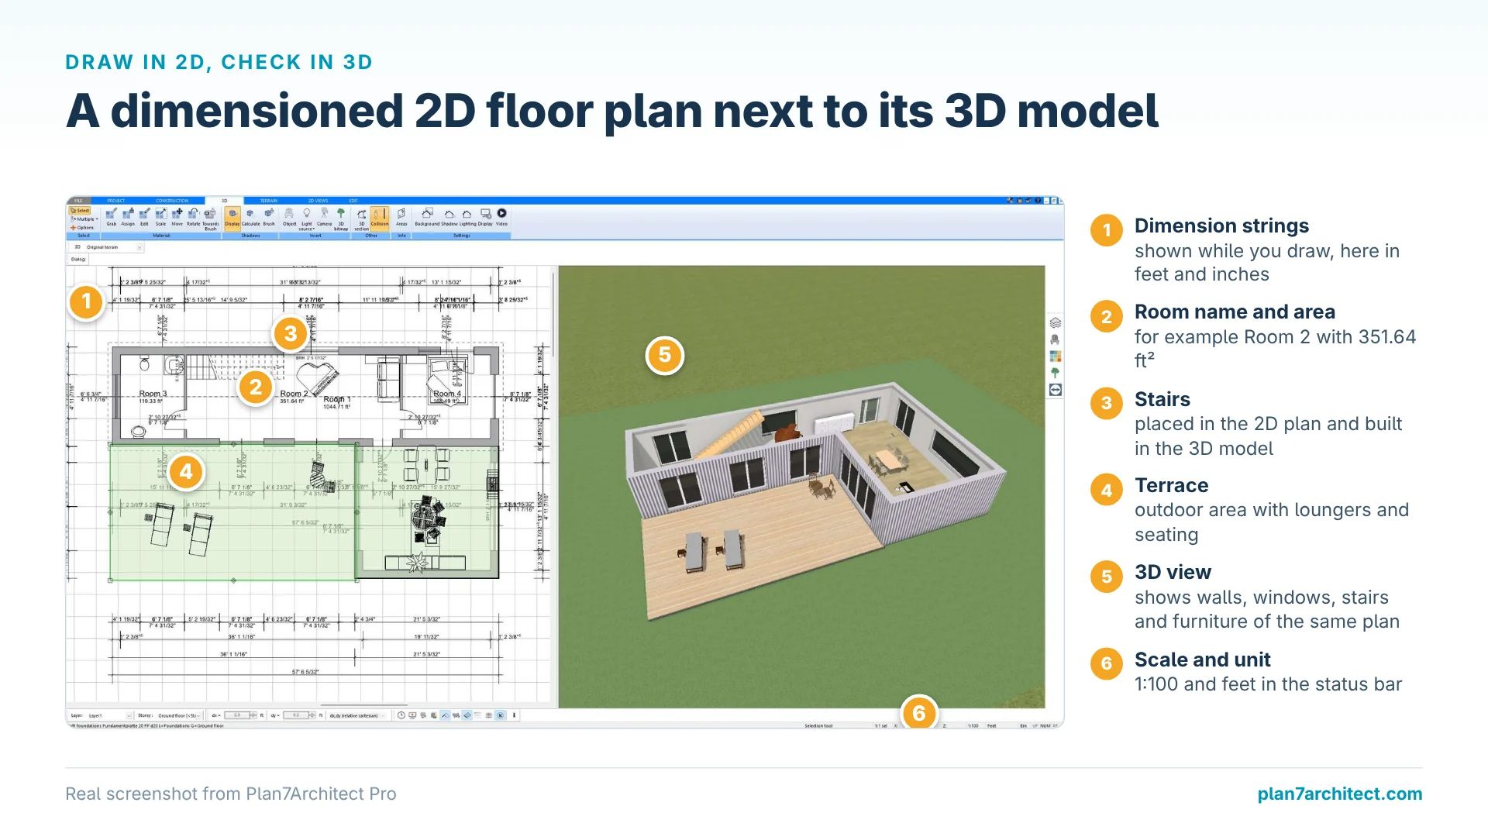1488x837 pixels.
Task: Open the layers sidebar icon
Action: 1055,322
